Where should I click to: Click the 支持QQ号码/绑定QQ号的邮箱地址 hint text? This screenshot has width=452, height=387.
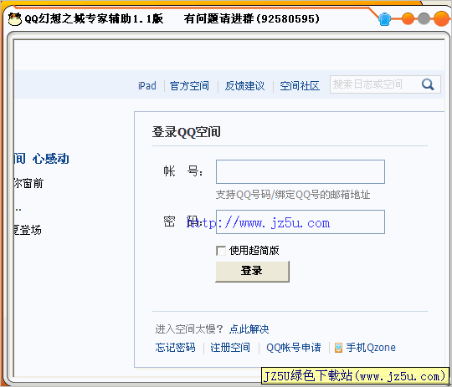(293, 195)
